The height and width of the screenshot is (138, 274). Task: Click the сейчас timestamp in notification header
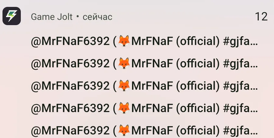click(x=97, y=17)
